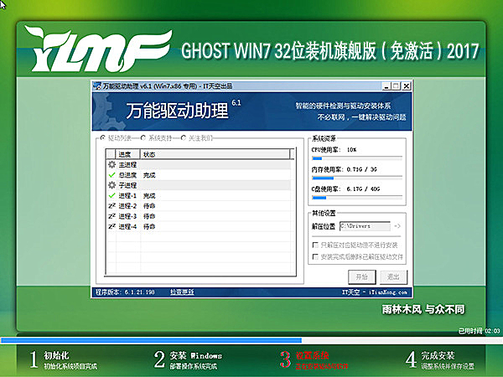This screenshot has height=377, width=503.
Task: Select the 主进程 row text
Action: click(x=127, y=165)
